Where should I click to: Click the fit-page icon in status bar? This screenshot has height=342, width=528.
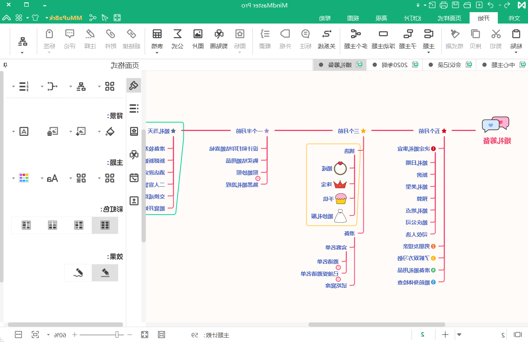point(161,335)
